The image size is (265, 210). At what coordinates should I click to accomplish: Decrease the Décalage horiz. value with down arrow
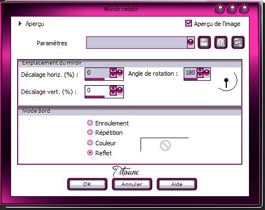(x=113, y=76)
